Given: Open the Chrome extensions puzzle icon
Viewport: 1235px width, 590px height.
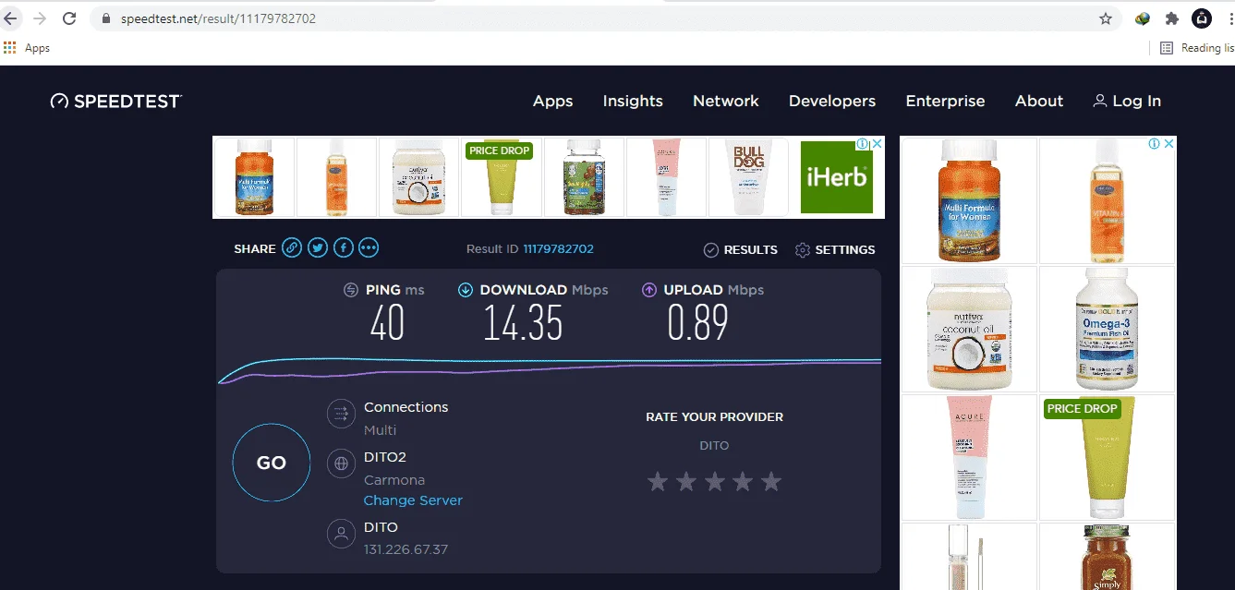Looking at the screenshot, I should click(1172, 18).
